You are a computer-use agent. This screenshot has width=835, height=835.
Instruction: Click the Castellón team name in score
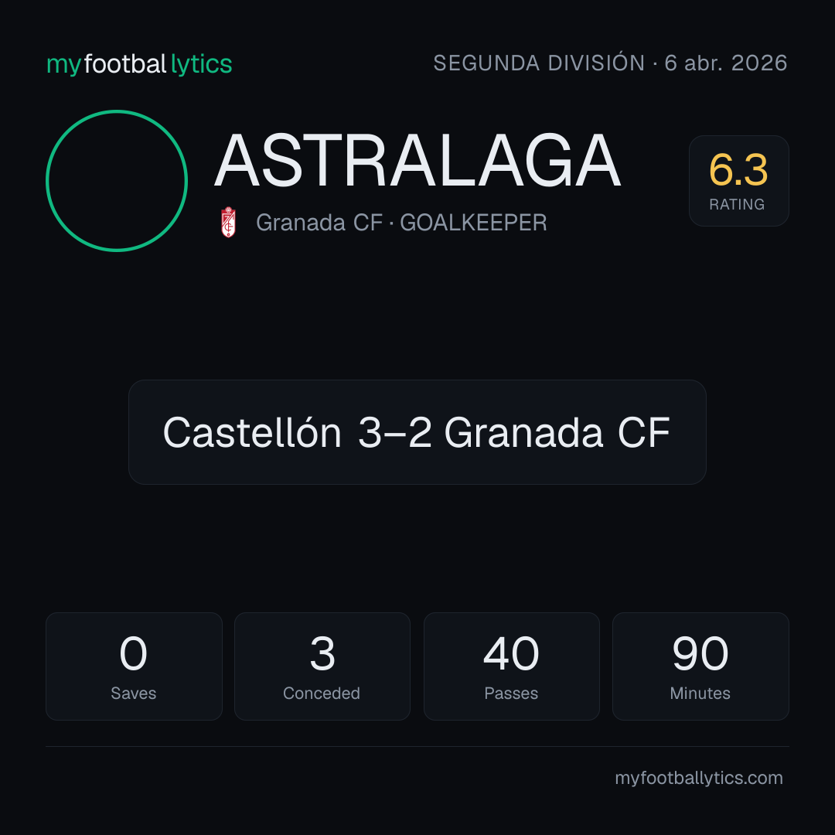pyautogui.click(x=252, y=432)
